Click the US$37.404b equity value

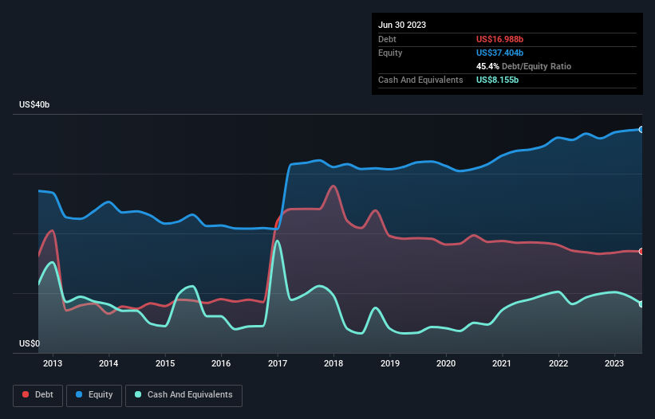click(504, 53)
